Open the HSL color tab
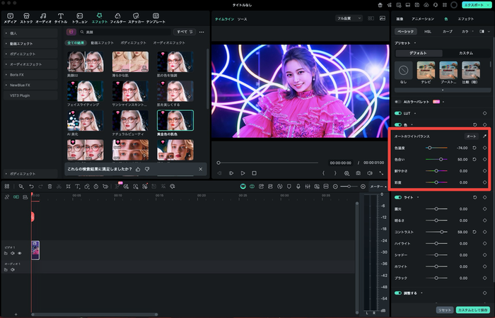Screen dimensions: 495x318 tap(427, 32)
